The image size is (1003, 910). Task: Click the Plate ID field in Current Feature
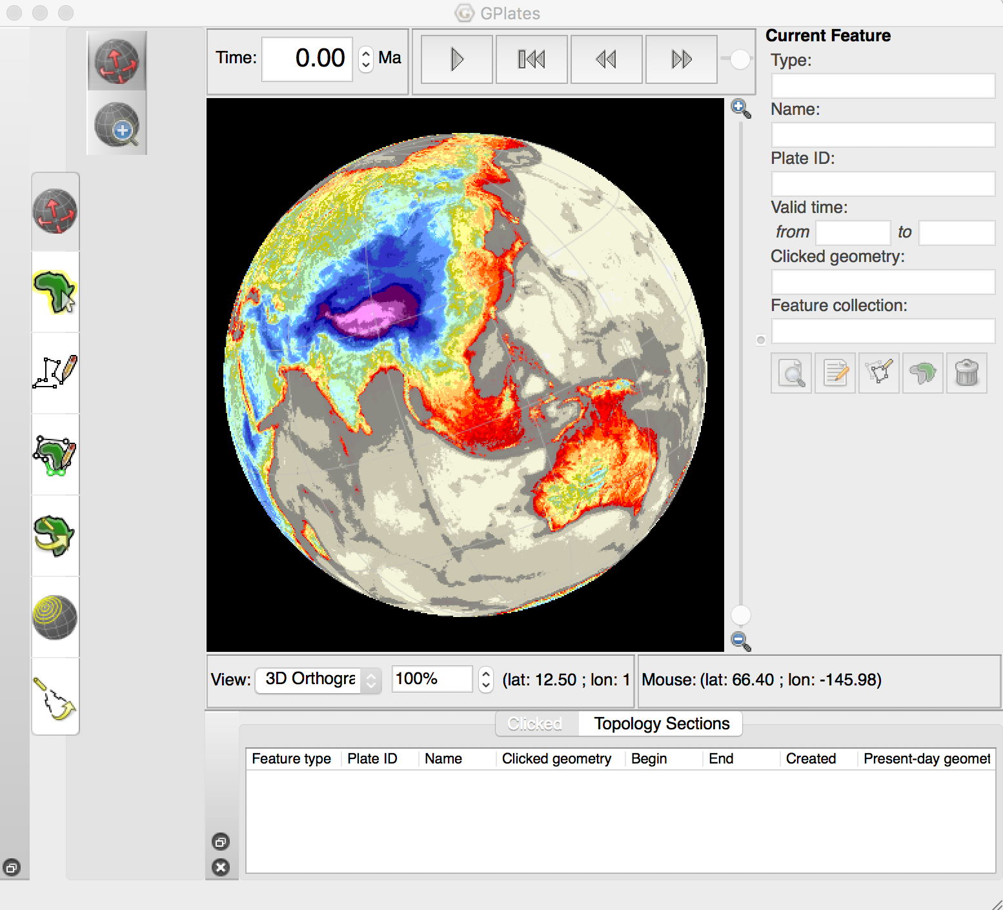883,184
